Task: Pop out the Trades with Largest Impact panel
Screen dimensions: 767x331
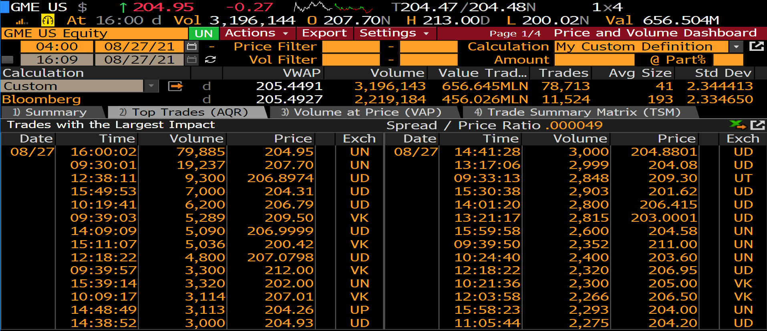Action: pyautogui.click(x=757, y=125)
